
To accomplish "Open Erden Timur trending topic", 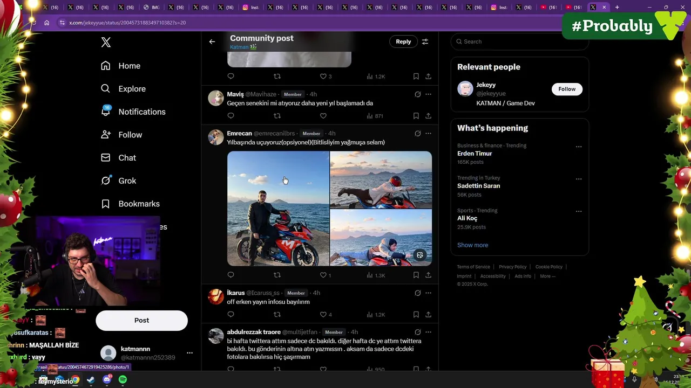I will tap(475, 154).
